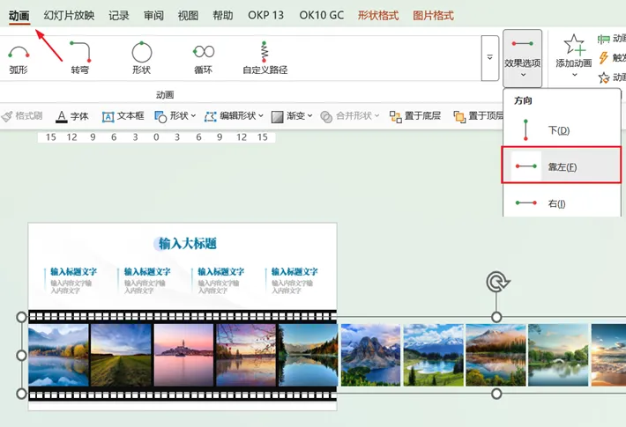Screen dimensions: 626x427
Task: Expand the animation gallery more button
Action: [490, 58]
